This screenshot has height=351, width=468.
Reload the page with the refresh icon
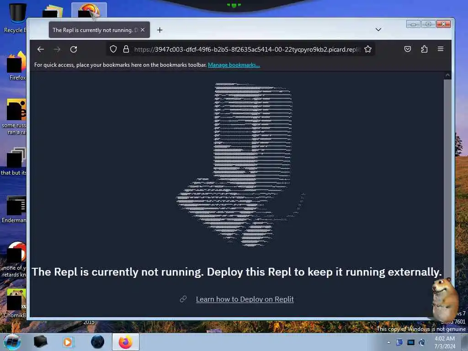point(74,49)
